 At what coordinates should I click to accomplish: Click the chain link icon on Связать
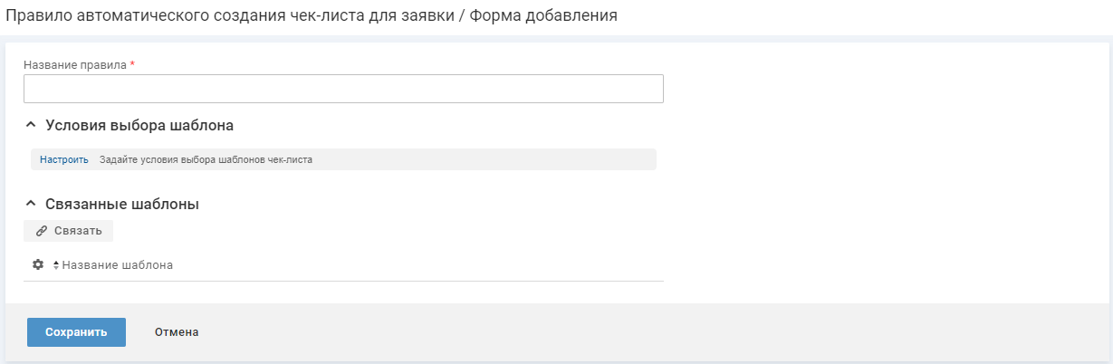click(x=42, y=231)
